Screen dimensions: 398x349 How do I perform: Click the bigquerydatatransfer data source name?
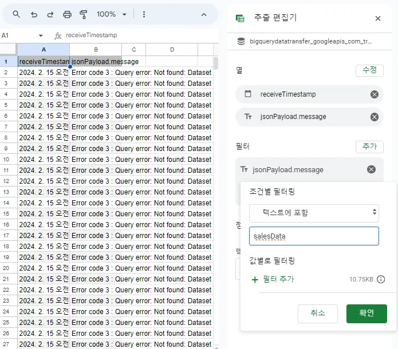(311, 41)
